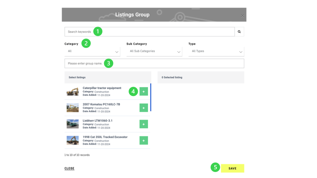Click the CLOSE link
The image size is (317, 178).
[x=69, y=169]
